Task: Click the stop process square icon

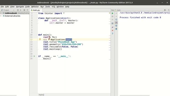Action: [112, 17]
